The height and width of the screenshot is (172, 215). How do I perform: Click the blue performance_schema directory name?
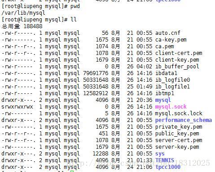pos(184,120)
